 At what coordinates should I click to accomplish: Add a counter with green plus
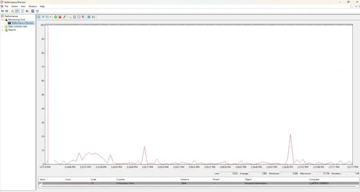[x=55, y=17]
